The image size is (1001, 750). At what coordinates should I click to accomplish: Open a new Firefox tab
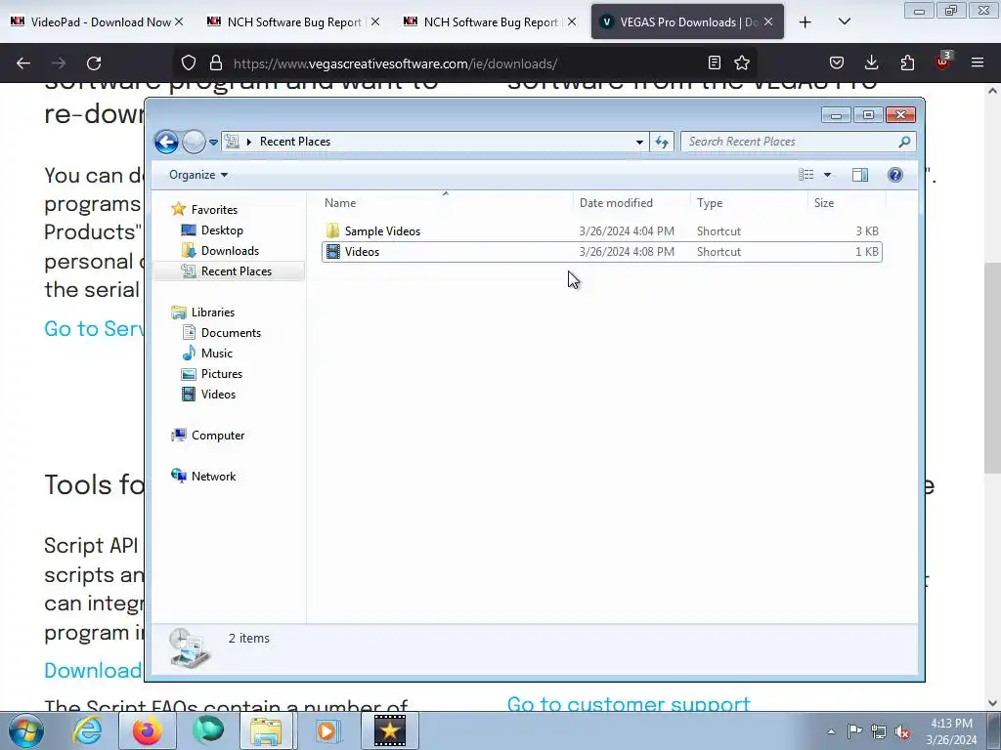point(805,22)
